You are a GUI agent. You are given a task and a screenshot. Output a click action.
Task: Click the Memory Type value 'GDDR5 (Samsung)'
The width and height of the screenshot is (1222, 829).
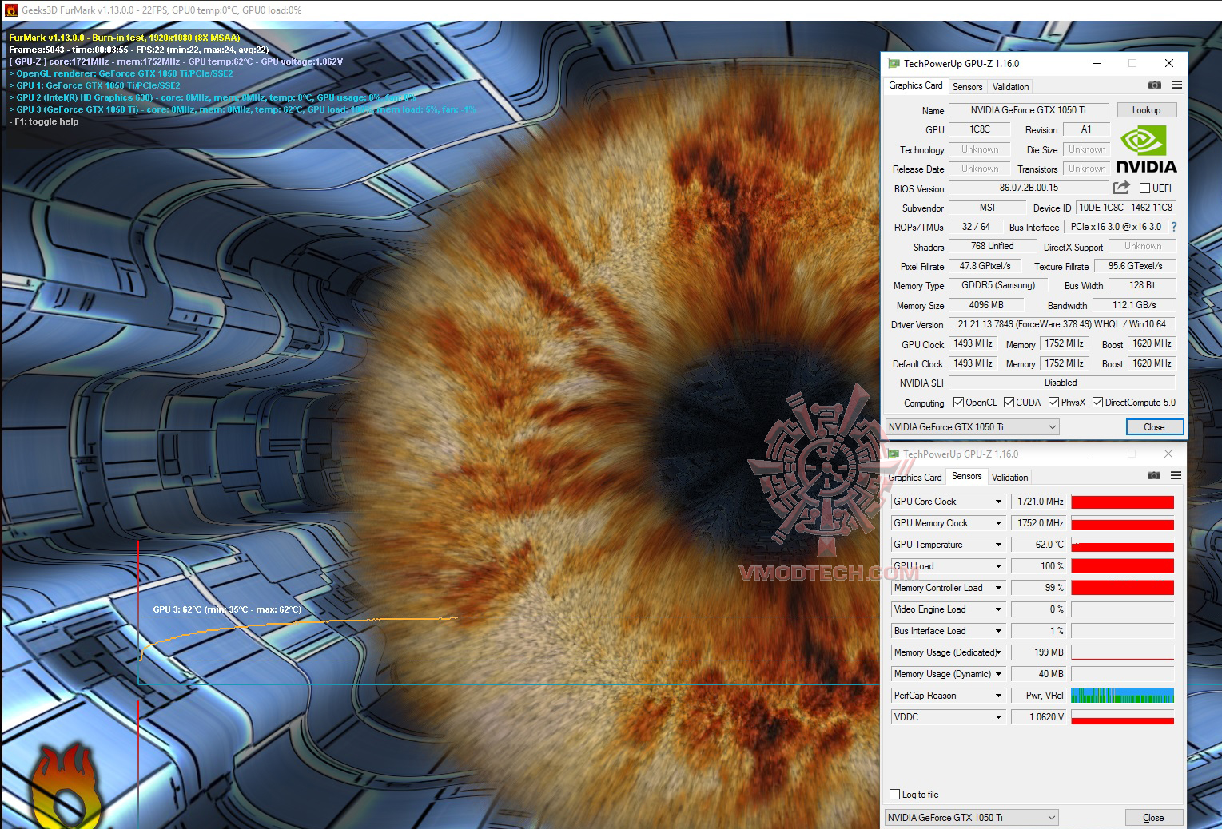[998, 285]
